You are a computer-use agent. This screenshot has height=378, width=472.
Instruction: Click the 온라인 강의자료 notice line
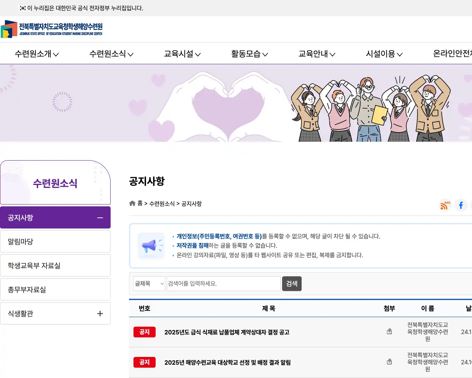point(270,255)
